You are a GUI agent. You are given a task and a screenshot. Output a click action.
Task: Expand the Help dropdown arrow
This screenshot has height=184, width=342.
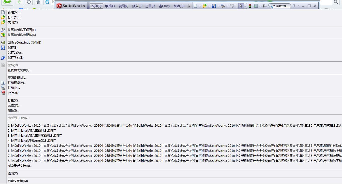coord(298,6)
